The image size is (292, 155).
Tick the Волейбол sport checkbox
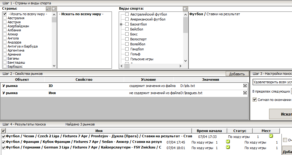click(127, 44)
